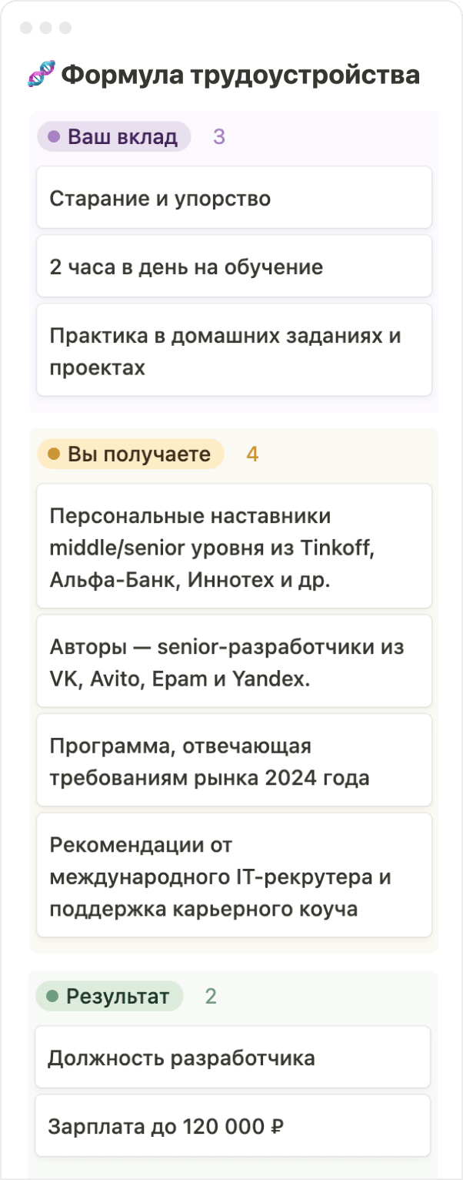Open the Зарплата до 120 000 ₽ card

click(x=232, y=1126)
